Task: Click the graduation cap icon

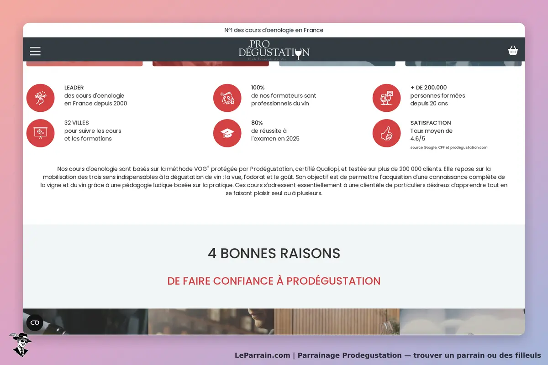Action: click(227, 133)
